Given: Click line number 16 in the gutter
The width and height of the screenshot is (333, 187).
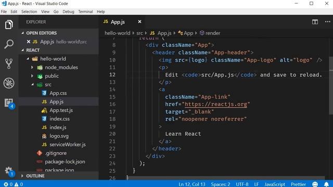Looking at the screenshot, I should [x=112, y=104].
